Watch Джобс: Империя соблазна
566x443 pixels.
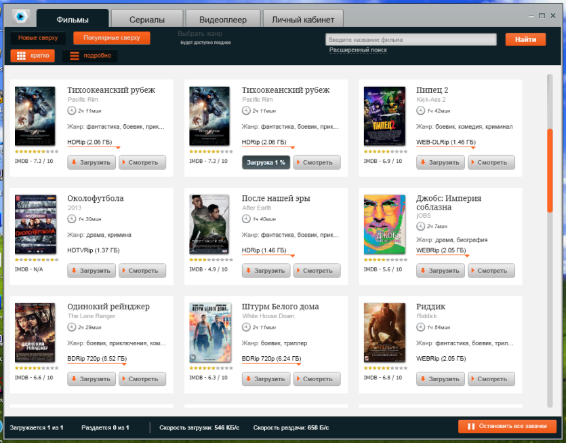click(x=491, y=270)
